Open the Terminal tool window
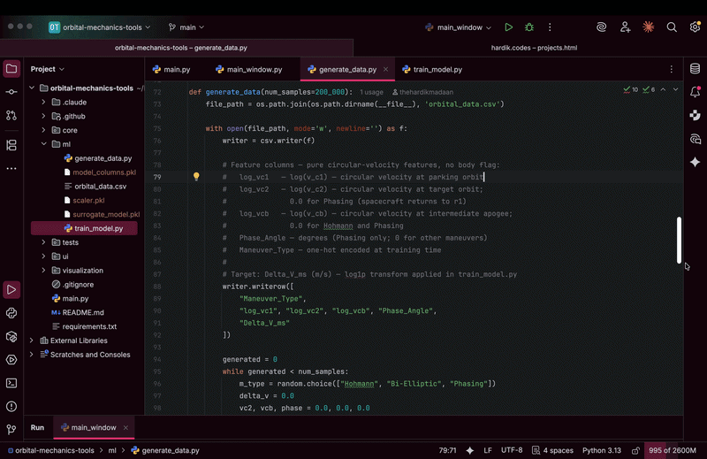707x459 pixels. point(11,383)
